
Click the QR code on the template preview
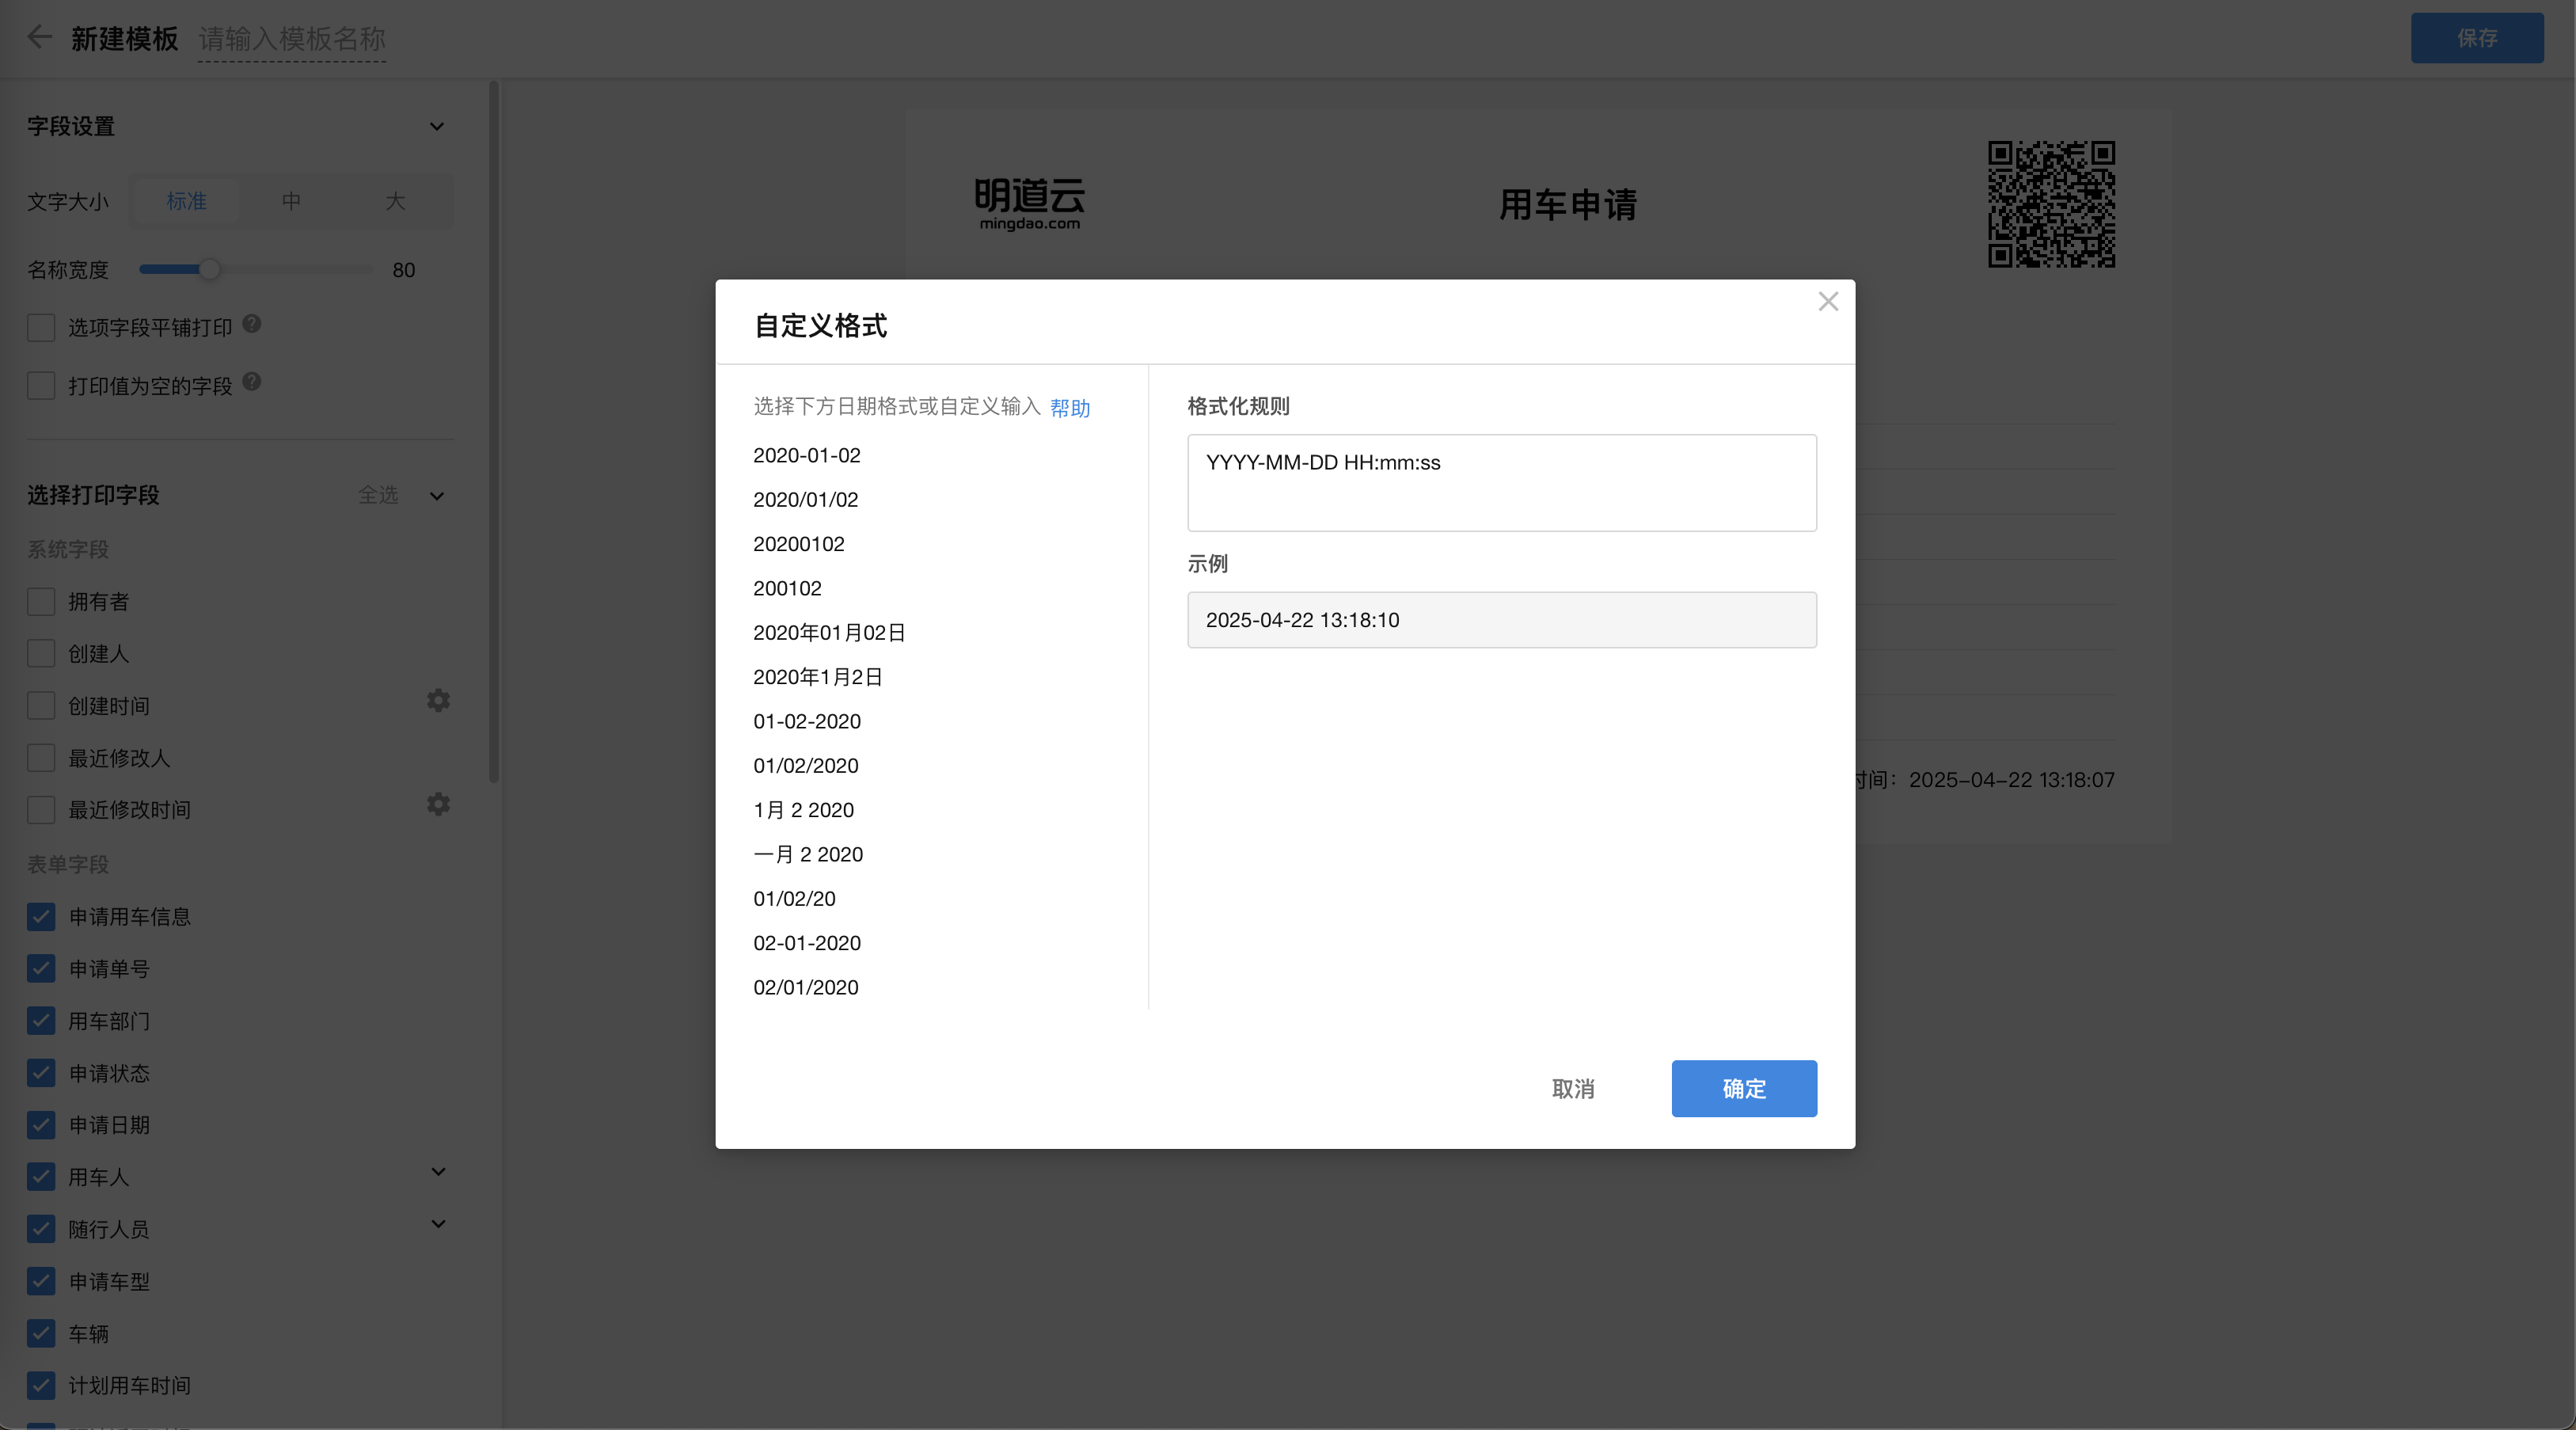coord(2051,204)
